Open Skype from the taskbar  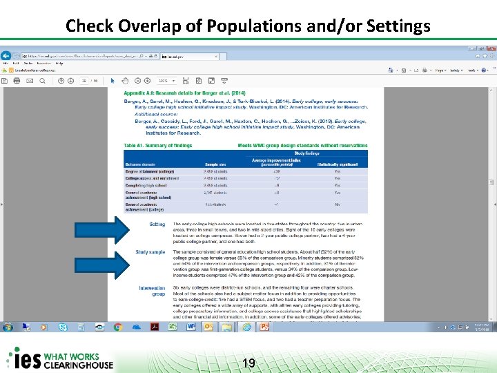[x=63, y=327]
